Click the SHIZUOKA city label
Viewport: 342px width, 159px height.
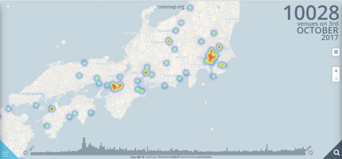171,76
